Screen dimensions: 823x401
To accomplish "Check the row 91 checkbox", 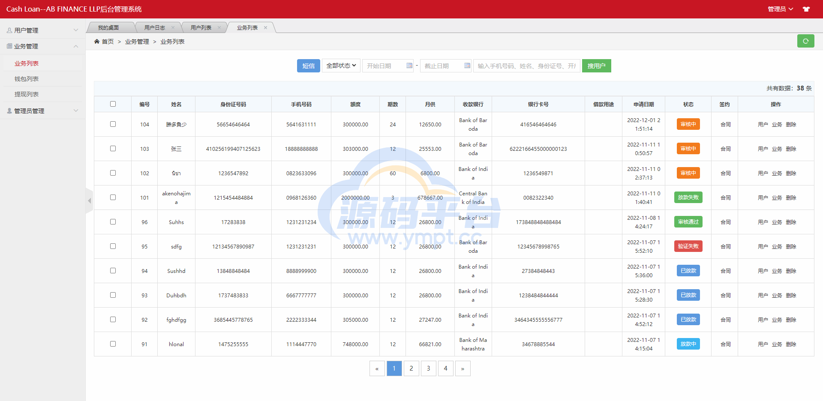I will tap(113, 344).
